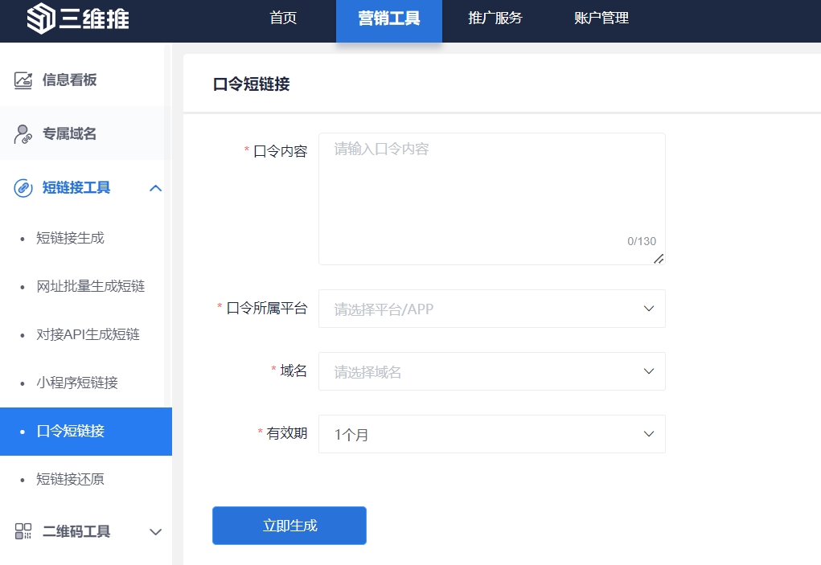The height and width of the screenshot is (565, 821).
Task: Open the 域名 selection dropdown
Action: (491, 371)
